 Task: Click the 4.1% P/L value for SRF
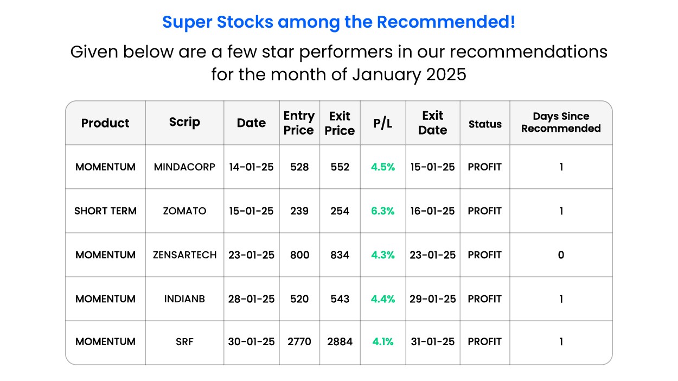click(382, 342)
